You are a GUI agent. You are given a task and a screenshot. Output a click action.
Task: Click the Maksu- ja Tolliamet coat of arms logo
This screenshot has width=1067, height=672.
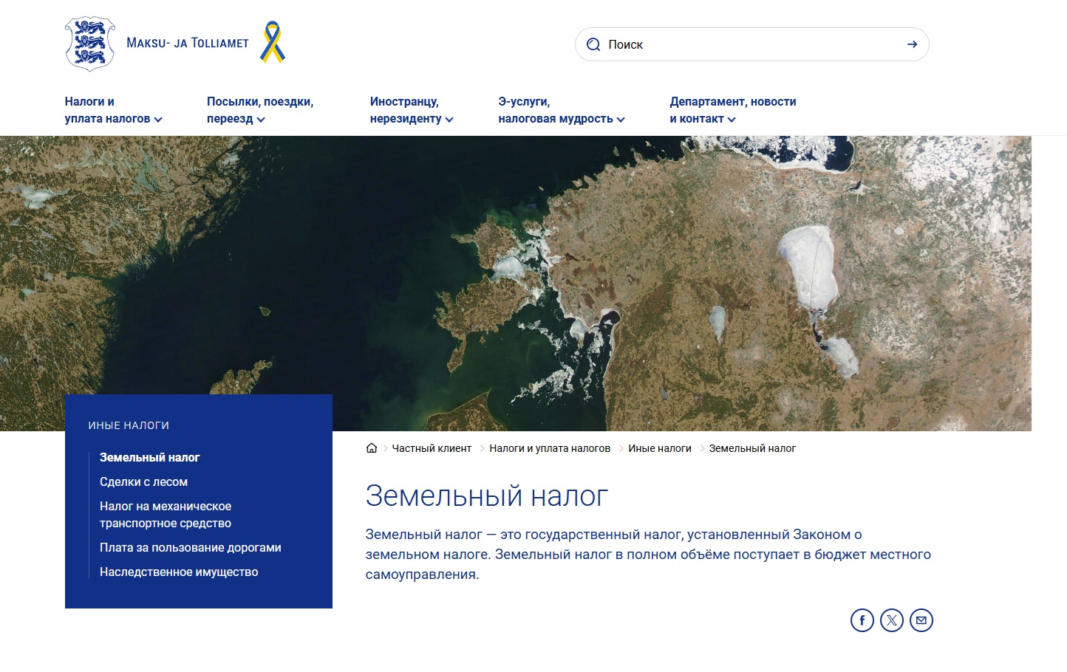click(90, 44)
